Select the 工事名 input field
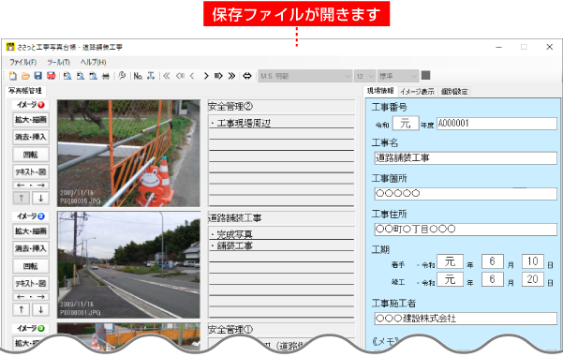The image size is (563, 357). (466, 158)
